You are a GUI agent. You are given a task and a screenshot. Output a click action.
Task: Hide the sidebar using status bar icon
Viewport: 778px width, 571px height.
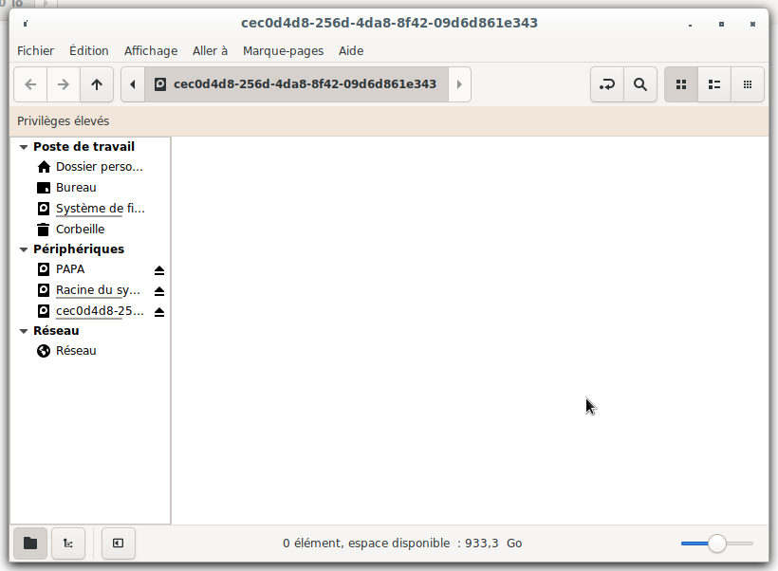[x=118, y=543]
